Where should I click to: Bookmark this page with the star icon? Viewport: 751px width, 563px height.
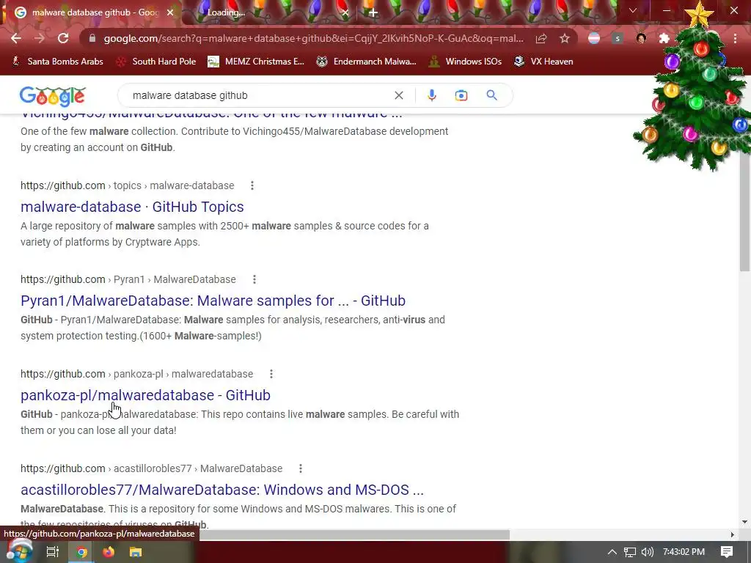tap(565, 38)
